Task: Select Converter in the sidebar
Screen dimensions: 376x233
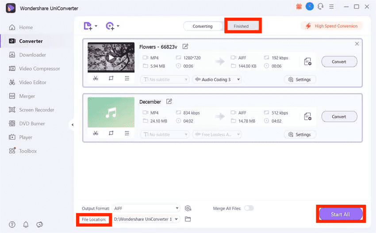Action: coord(26,41)
